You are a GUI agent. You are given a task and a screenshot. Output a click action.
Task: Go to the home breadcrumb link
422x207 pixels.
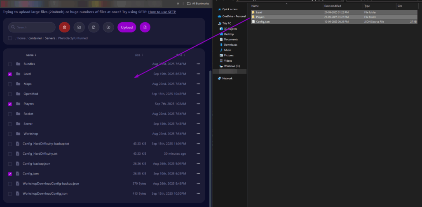point(21,38)
